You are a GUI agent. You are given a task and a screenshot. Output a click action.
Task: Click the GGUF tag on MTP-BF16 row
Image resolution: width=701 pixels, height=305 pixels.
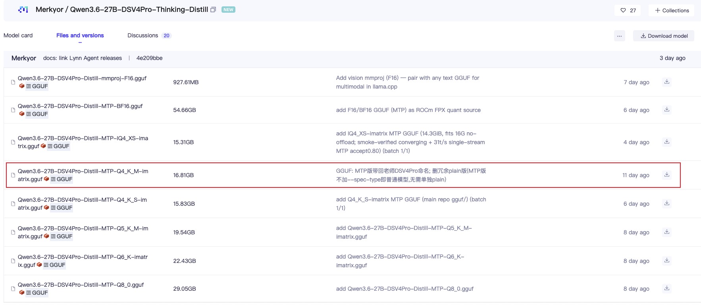click(x=37, y=114)
